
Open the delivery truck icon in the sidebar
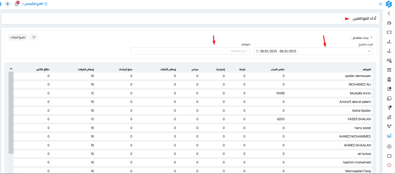(x=389, y=98)
